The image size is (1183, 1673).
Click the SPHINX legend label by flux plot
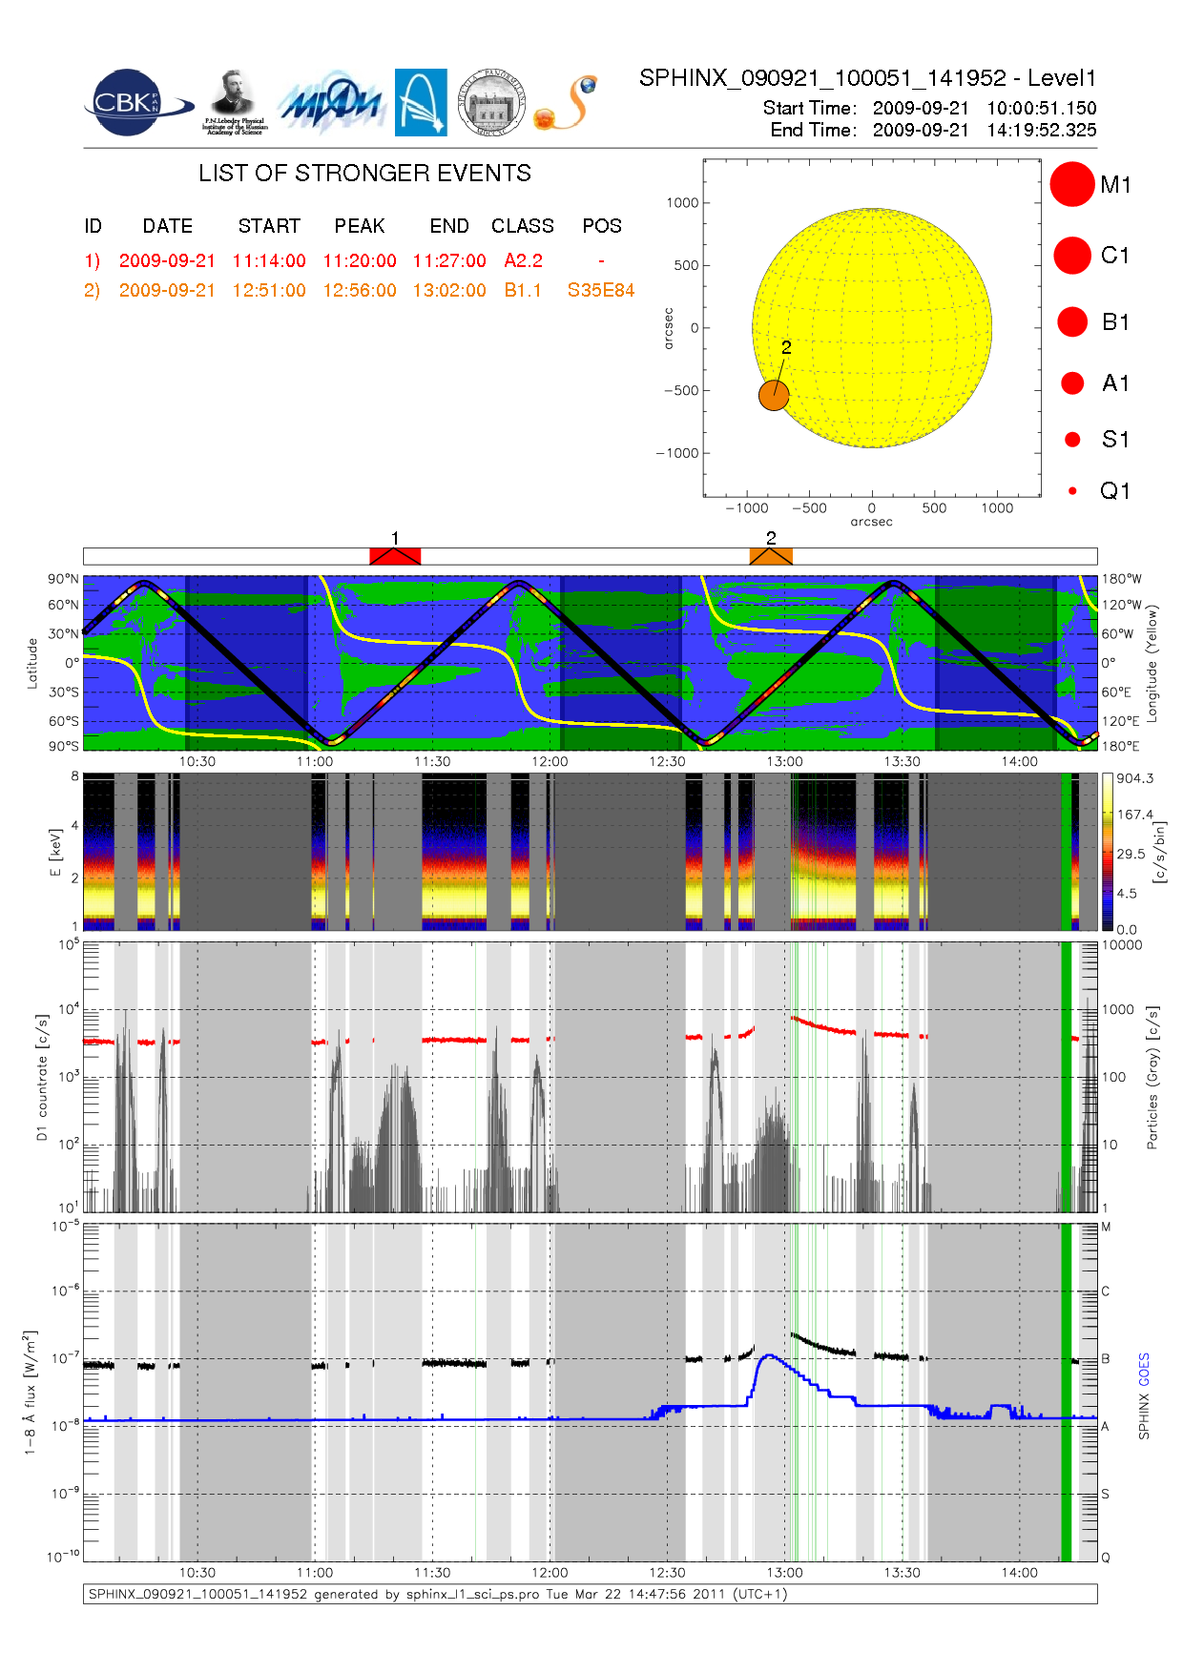coord(1144,1416)
